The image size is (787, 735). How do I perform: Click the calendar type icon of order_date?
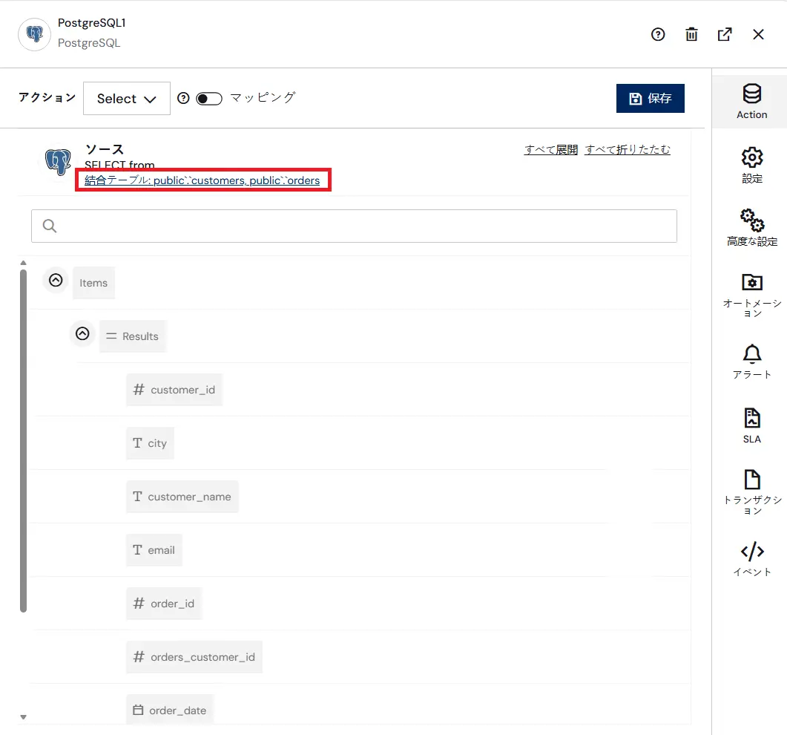(x=138, y=709)
